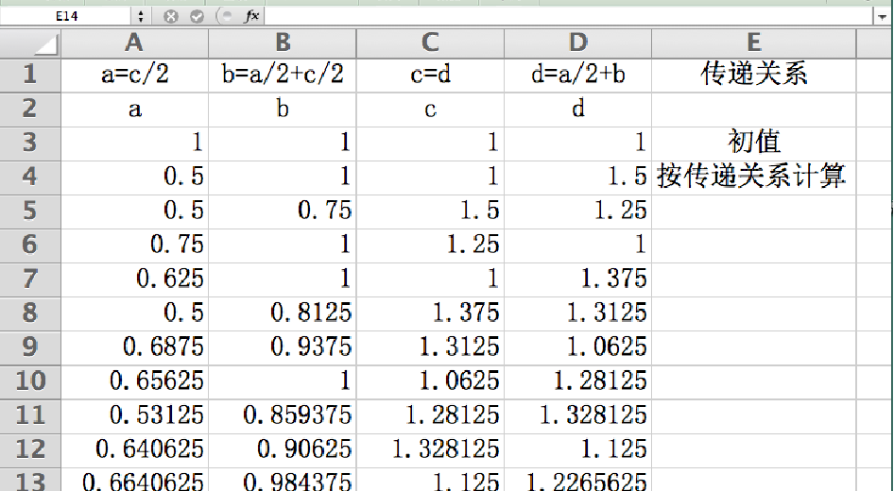Select row 12 header
Image resolution: width=894 pixels, height=491 pixels.
tap(30, 449)
